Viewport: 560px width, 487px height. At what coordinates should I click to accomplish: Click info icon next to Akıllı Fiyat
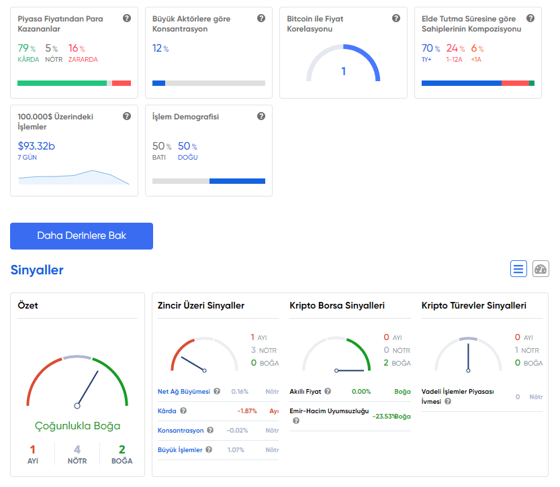328,391
